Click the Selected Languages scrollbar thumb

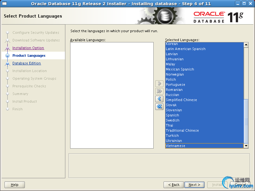[x=246, y=121]
